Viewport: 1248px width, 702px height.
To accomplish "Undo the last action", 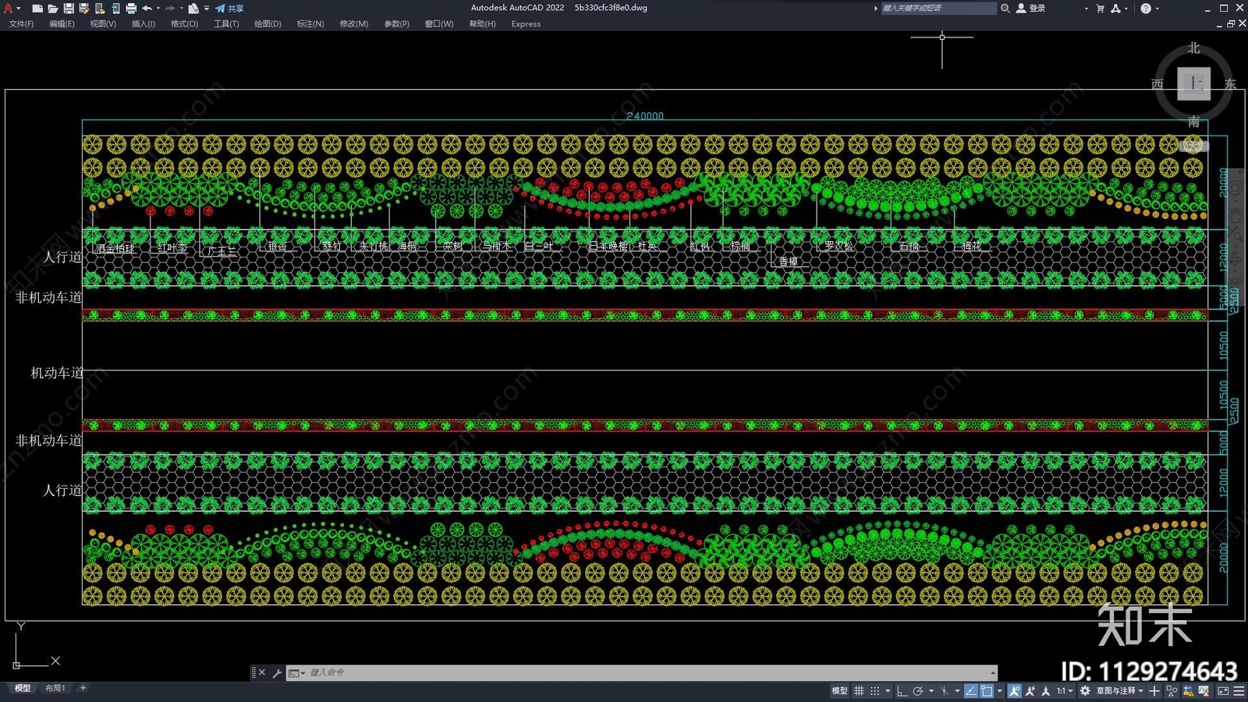I will click(147, 9).
